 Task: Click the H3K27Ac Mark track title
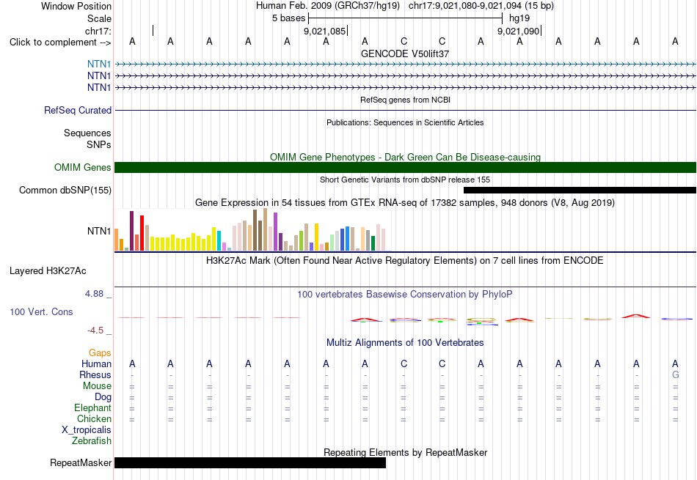(405, 261)
